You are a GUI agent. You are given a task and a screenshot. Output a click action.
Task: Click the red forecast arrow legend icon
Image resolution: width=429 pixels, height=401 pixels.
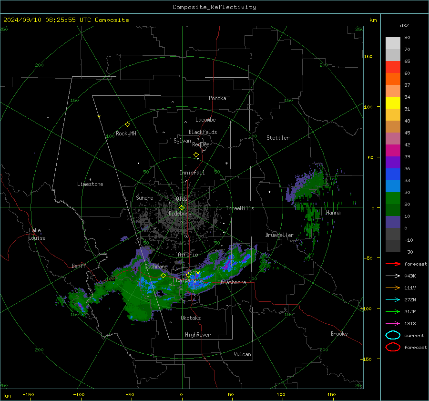[393, 264]
